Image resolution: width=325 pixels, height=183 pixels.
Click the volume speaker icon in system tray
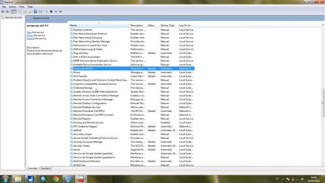point(303,179)
